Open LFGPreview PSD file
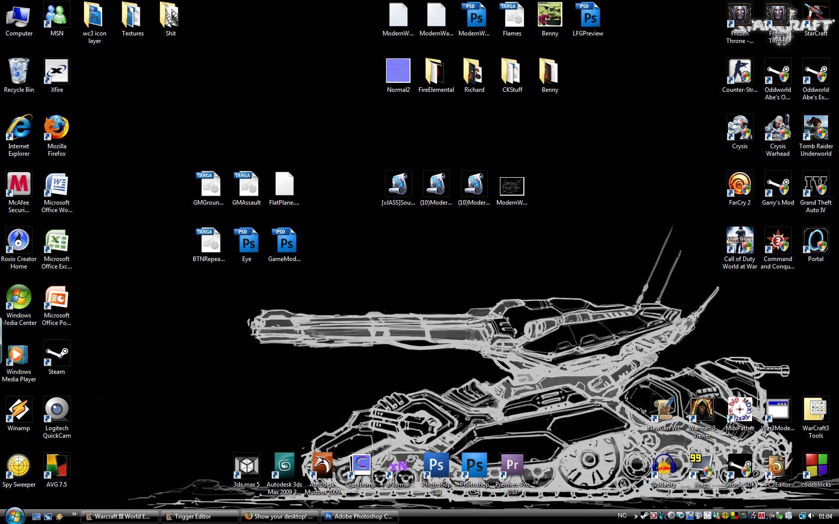 tap(588, 20)
